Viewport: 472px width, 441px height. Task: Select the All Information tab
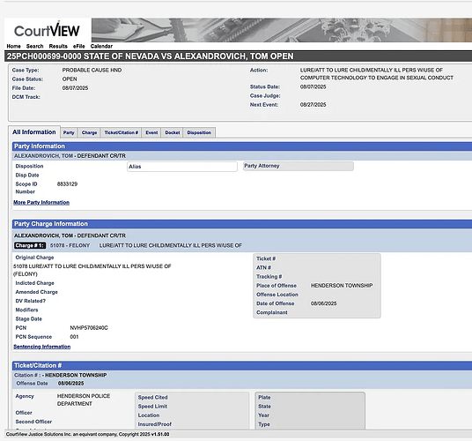(x=34, y=132)
